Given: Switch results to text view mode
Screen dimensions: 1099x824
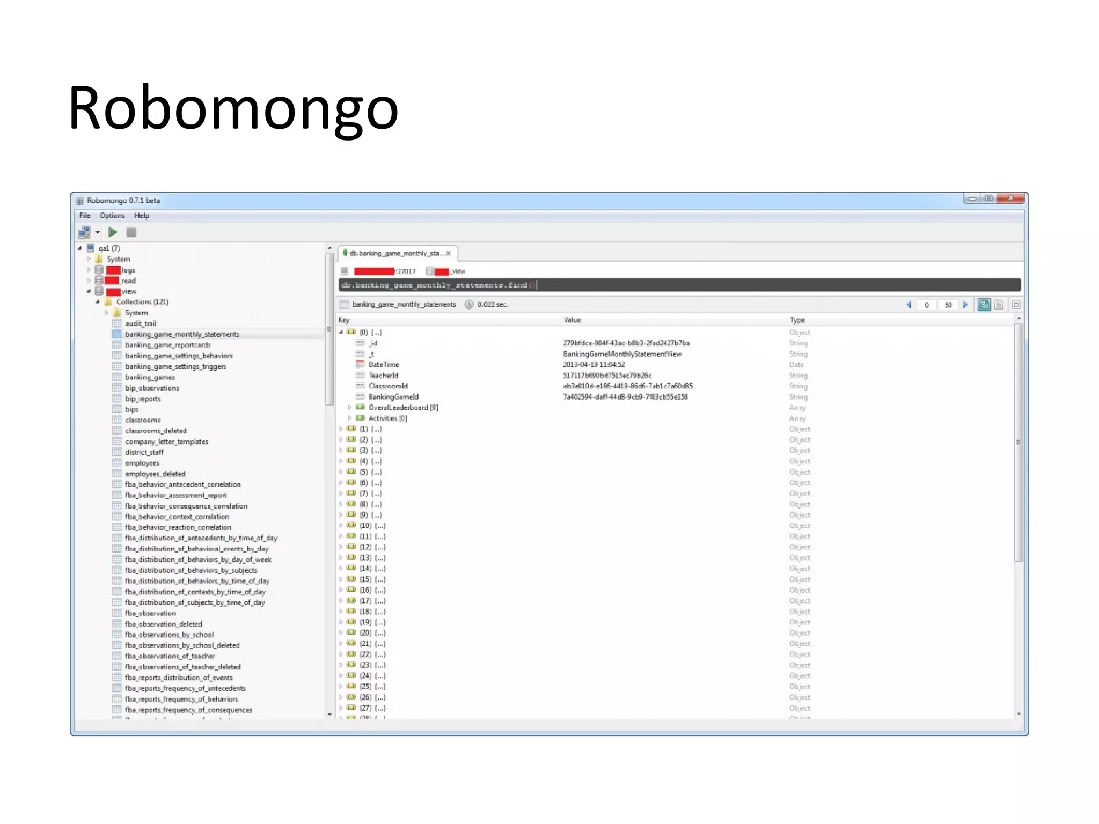Looking at the screenshot, I should tap(999, 305).
